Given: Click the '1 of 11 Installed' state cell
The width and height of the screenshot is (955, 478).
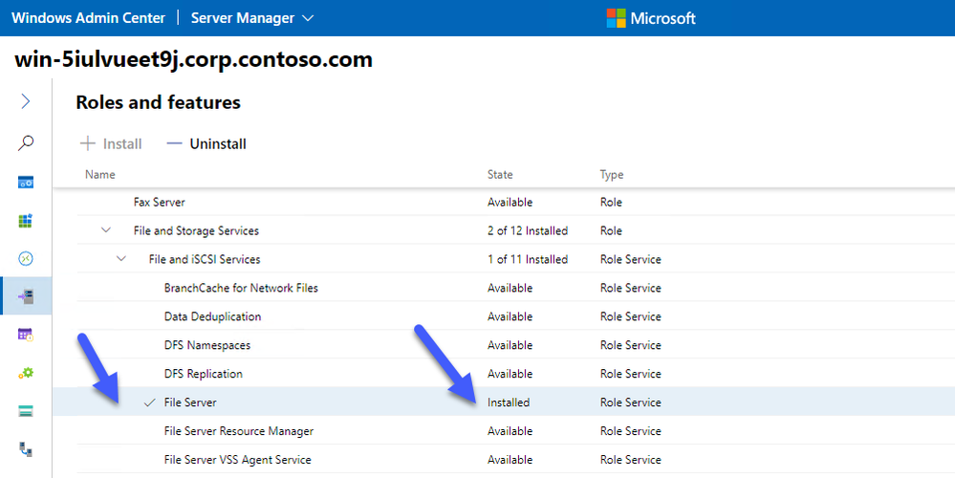Looking at the screenshot, I should 528,259.
